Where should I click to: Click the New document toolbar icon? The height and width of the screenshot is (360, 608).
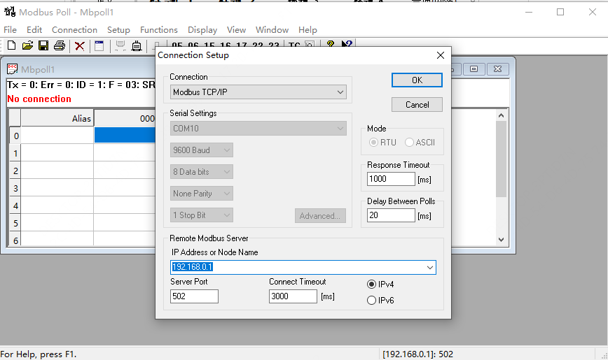pyautogui.click(x=11, y=45)
